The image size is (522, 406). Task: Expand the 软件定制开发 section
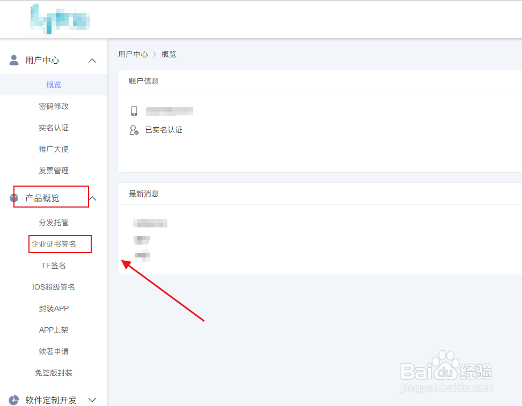click(x=92, y=400)
